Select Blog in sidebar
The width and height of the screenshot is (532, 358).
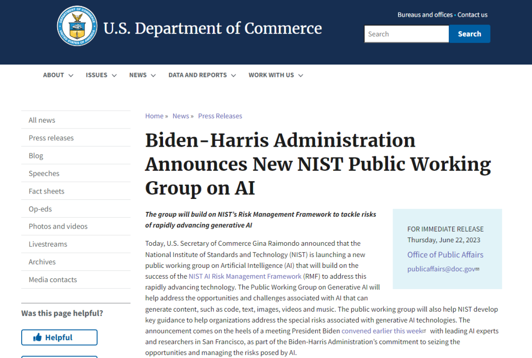(x=76, y=156)
